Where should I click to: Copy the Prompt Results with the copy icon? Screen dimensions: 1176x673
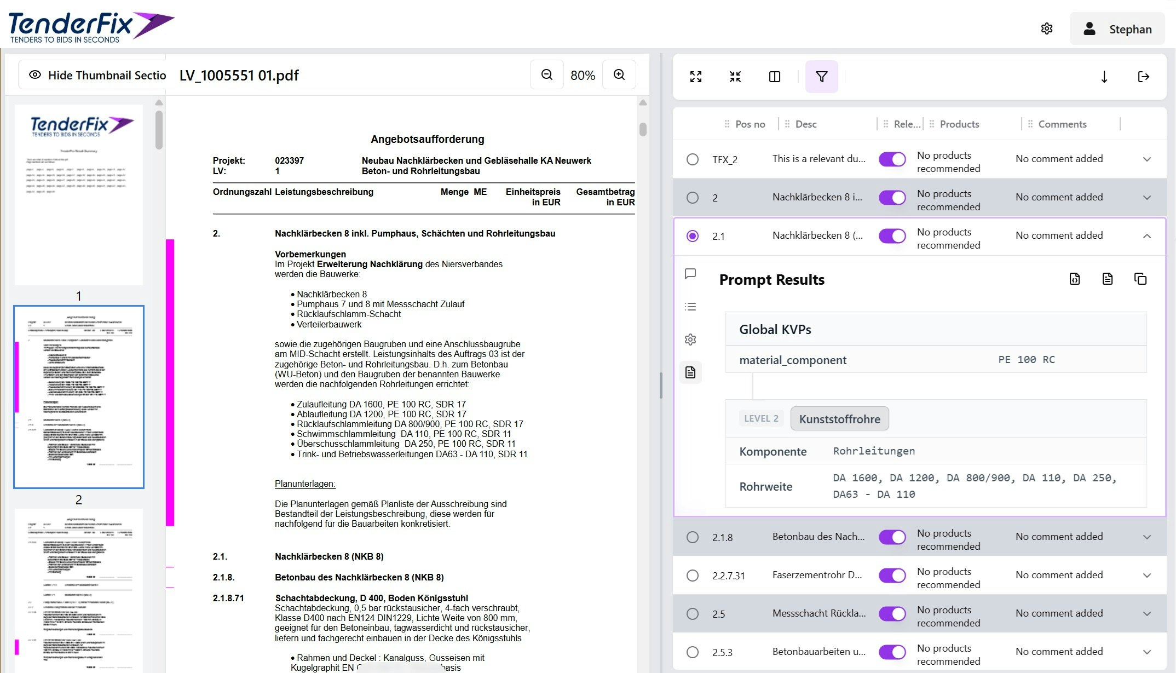tap(1140, 279)
